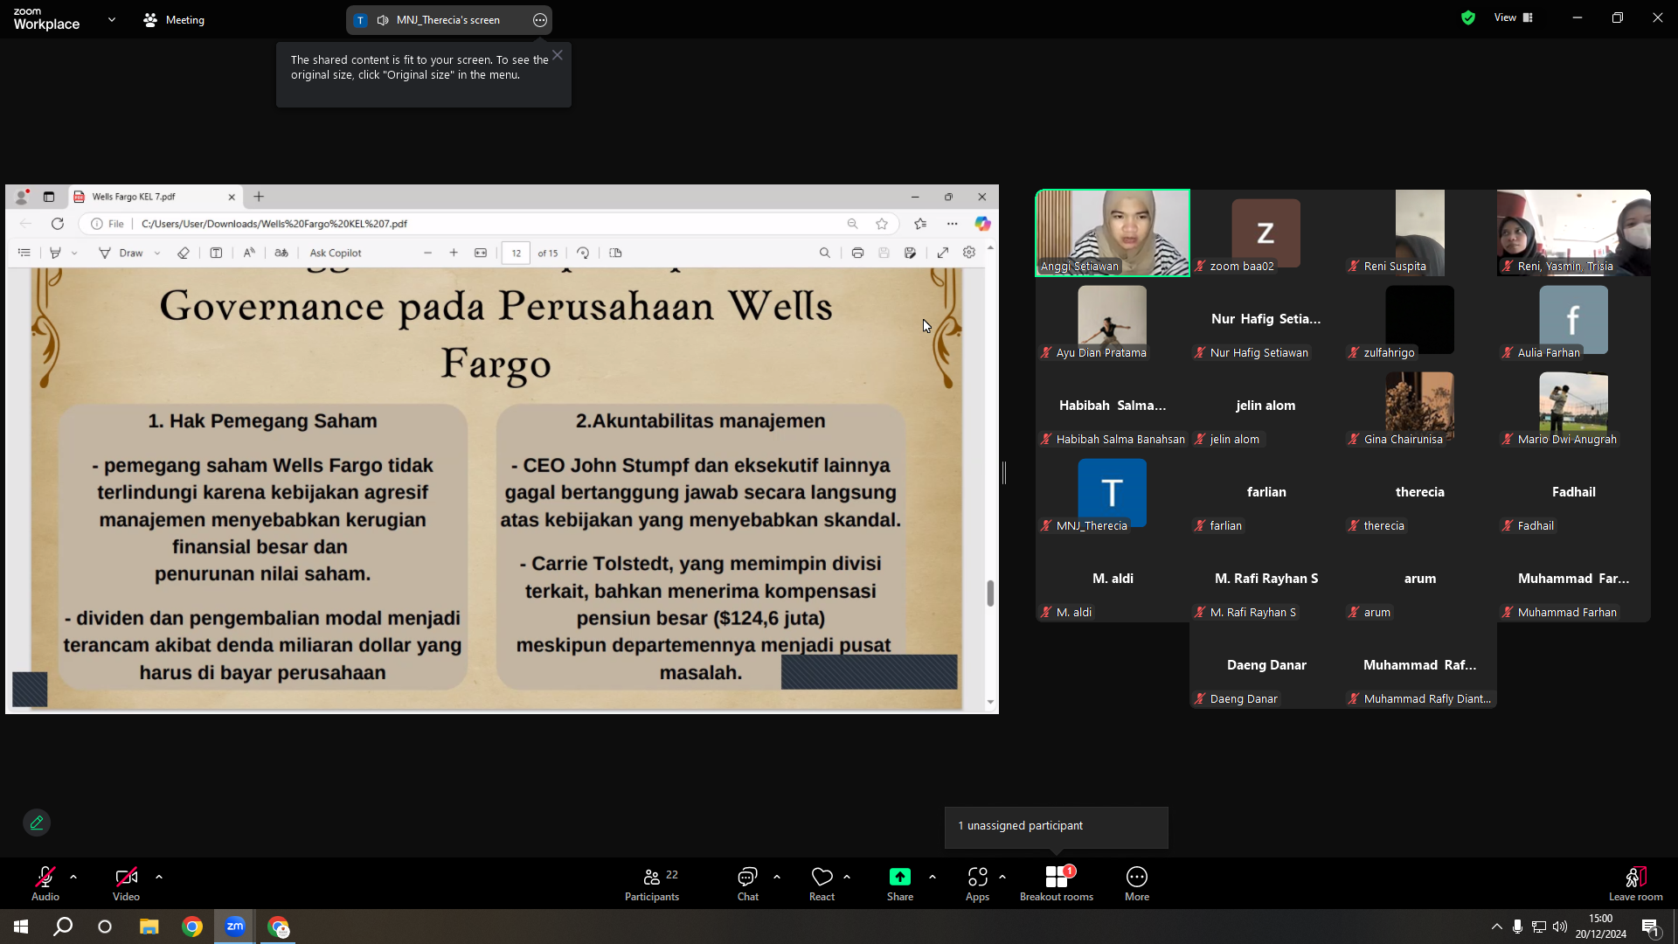
Task: Open PDF viewer settings gear
Action: (969, 253)
